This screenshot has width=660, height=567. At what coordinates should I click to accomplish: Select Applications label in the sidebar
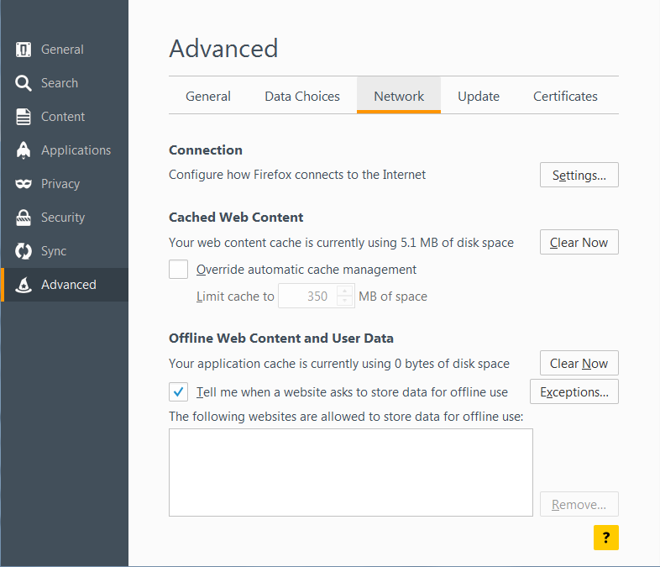click(76, 150)
